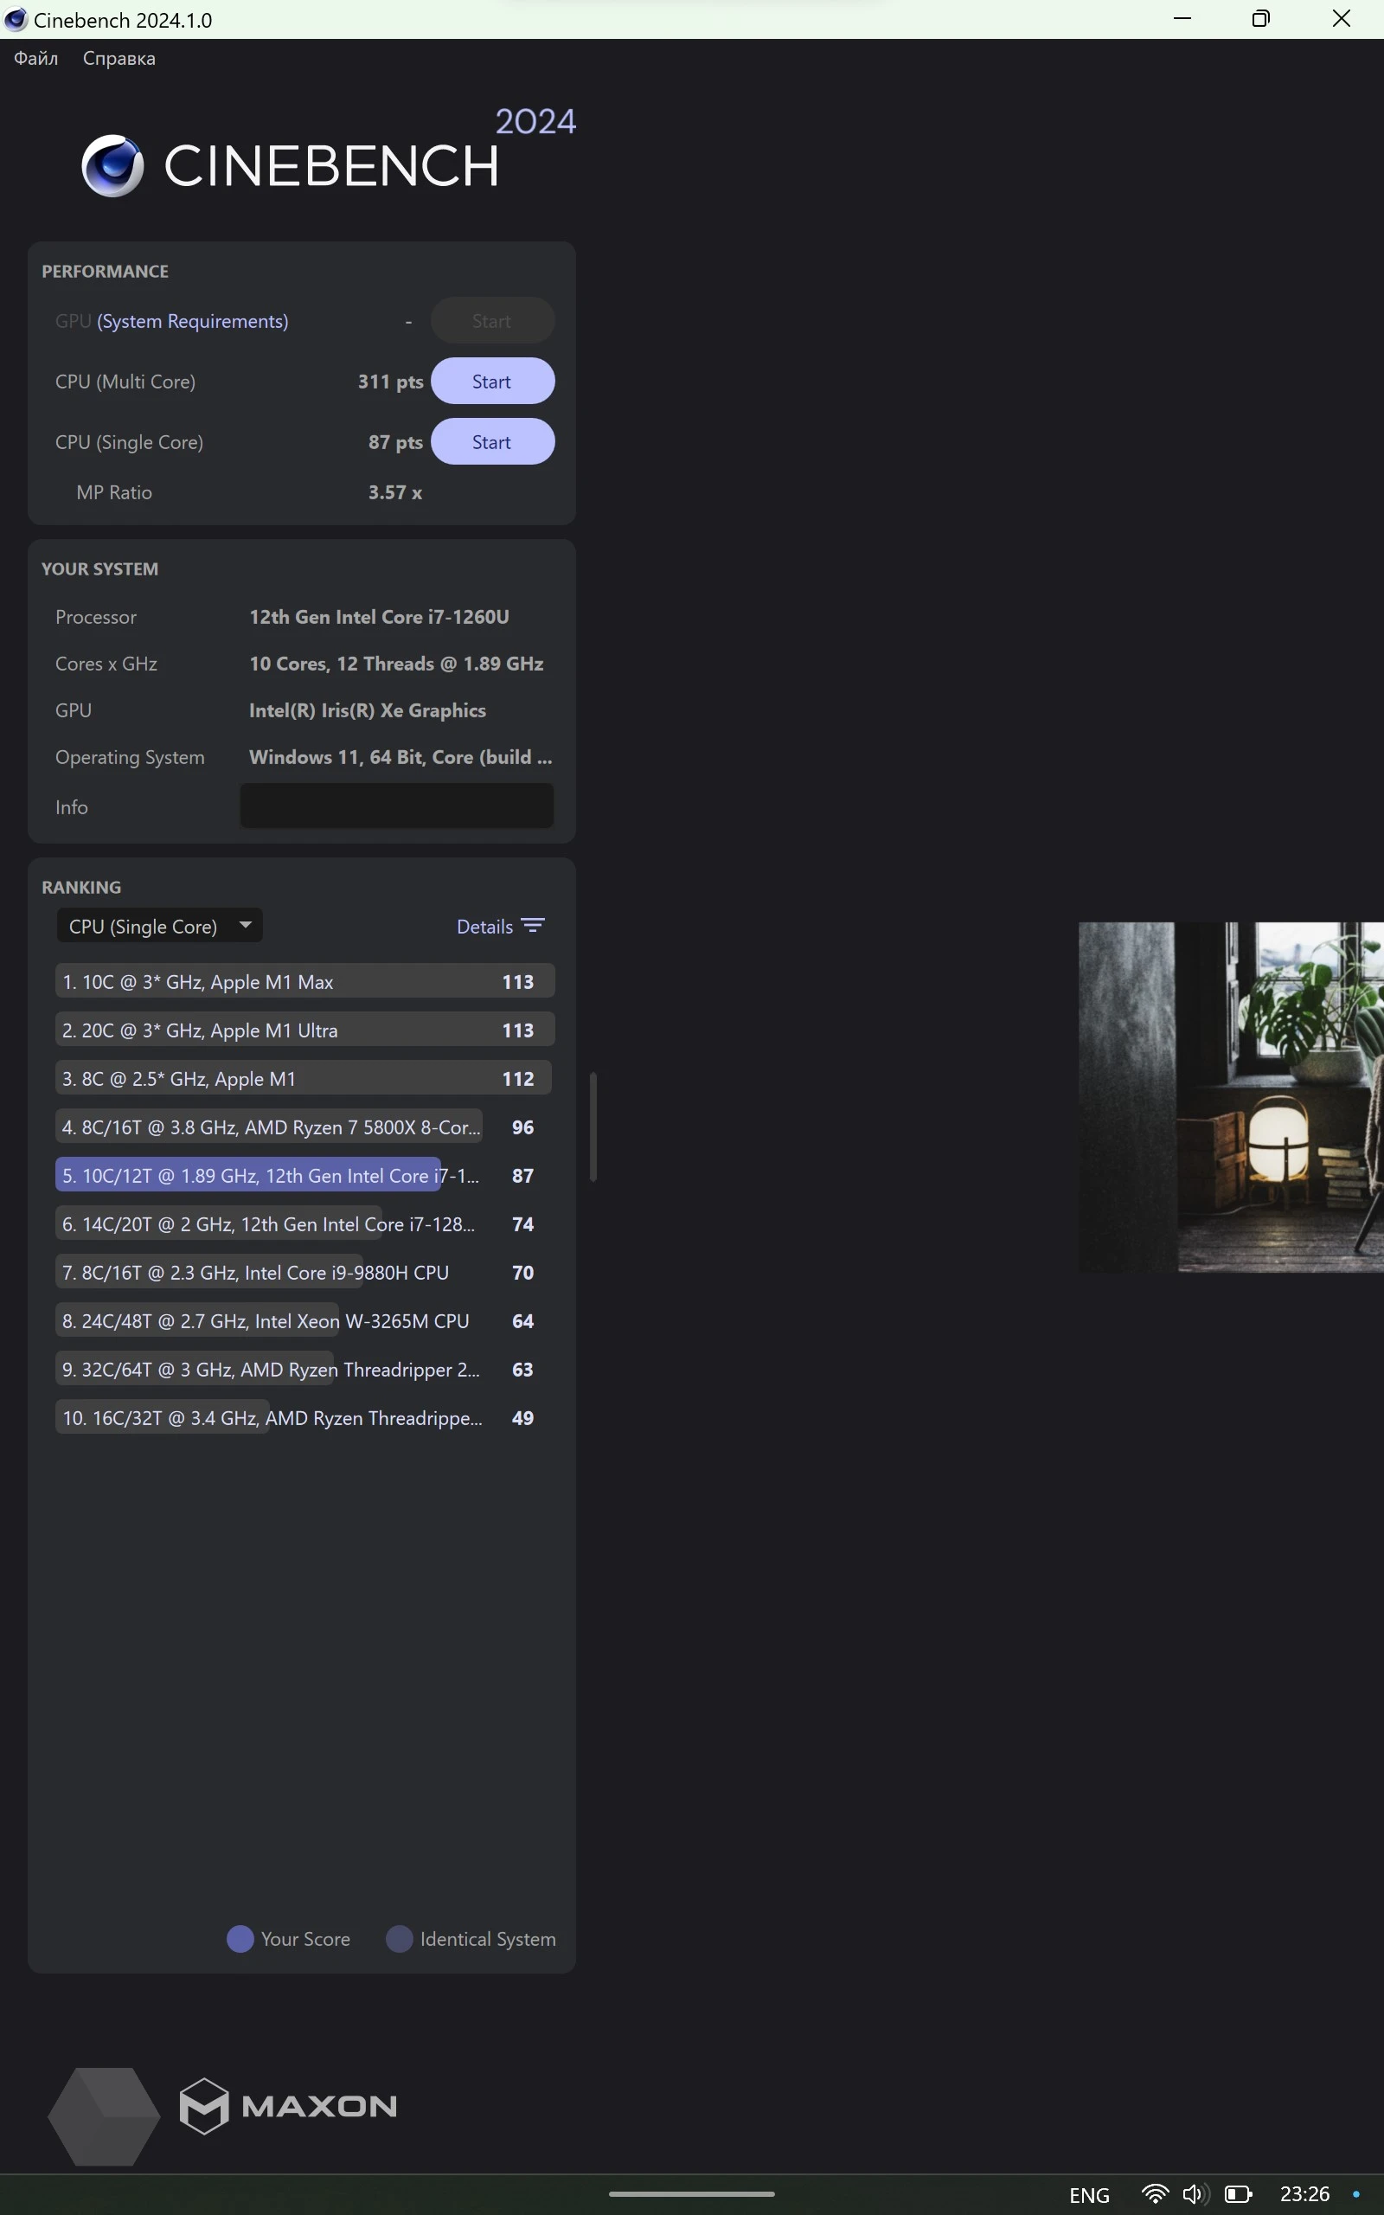Screen dimensions: 1384x2215
Task: Open GPU System Requirements link
Action: tap(192, 321)
